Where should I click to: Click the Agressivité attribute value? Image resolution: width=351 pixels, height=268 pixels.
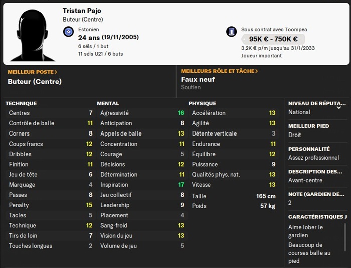pyautogui.click(x=181, y=113)
